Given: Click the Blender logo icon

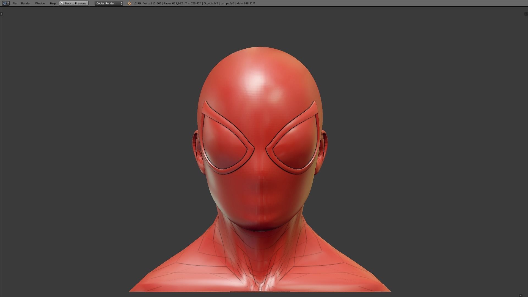Looking at the screenshot, I should [x=129, y=3].
